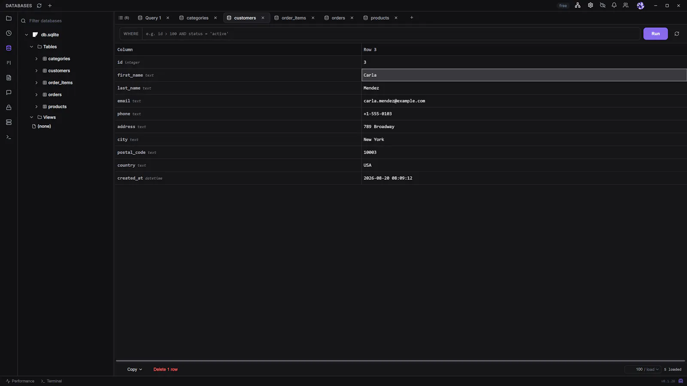
Task: Close the Query 1 tab
Action: click(x=168, y=18)
